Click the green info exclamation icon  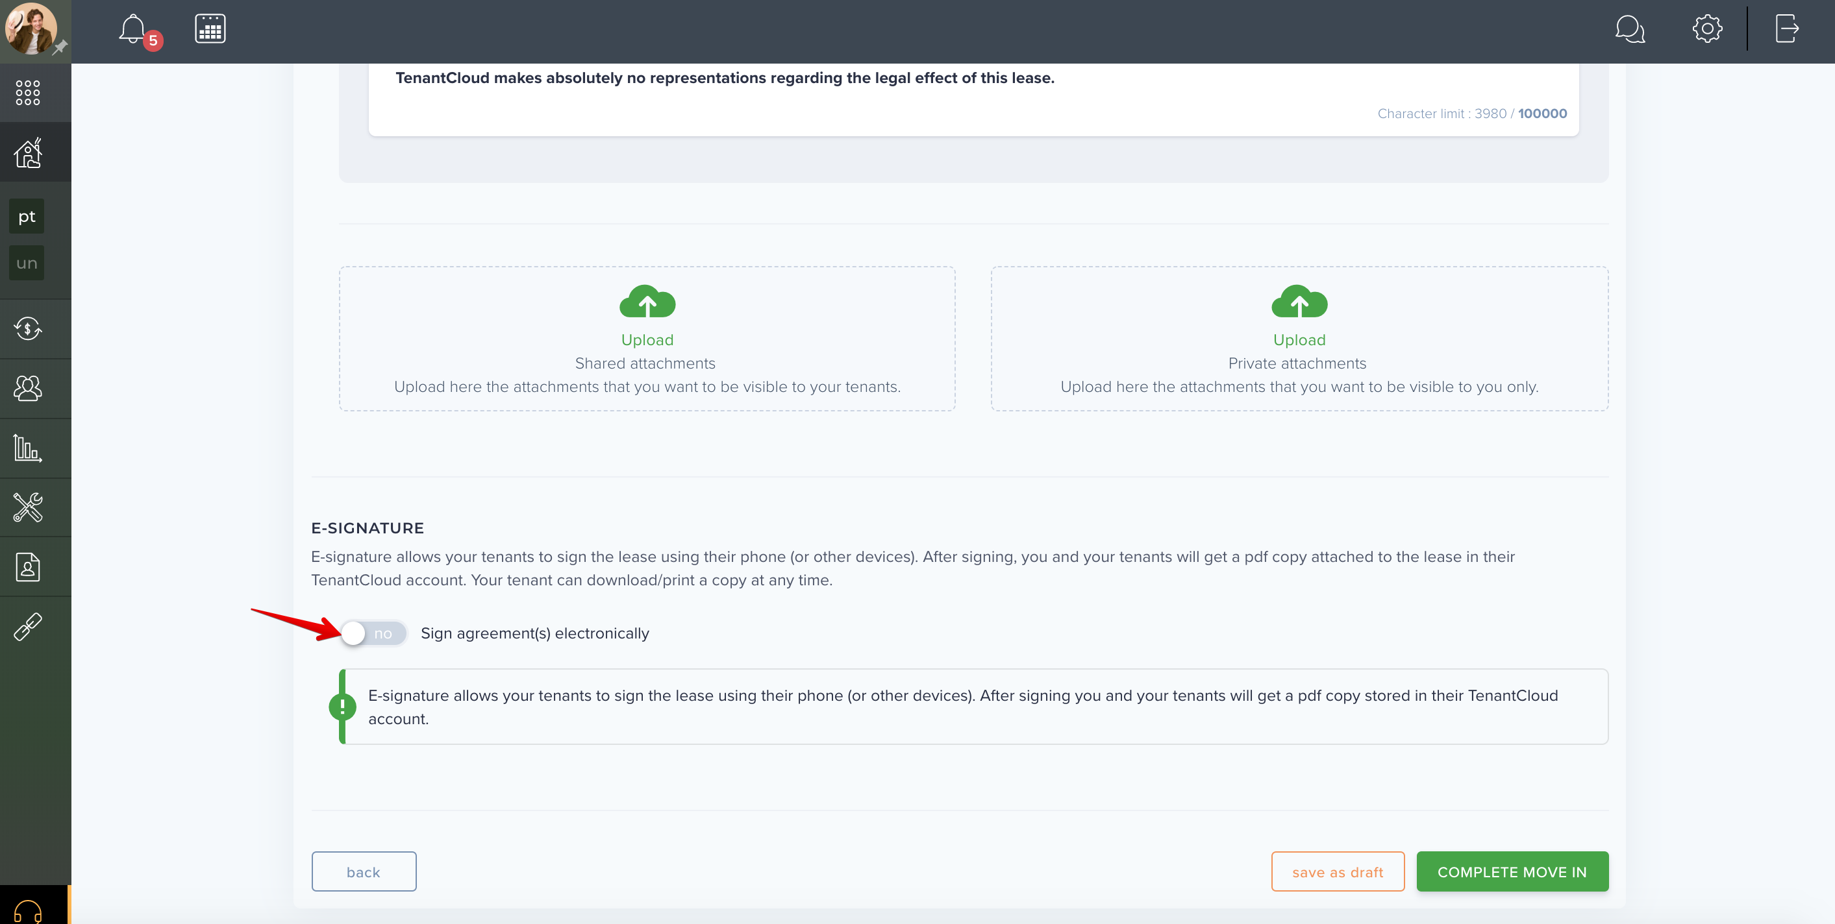coord(342,707)
